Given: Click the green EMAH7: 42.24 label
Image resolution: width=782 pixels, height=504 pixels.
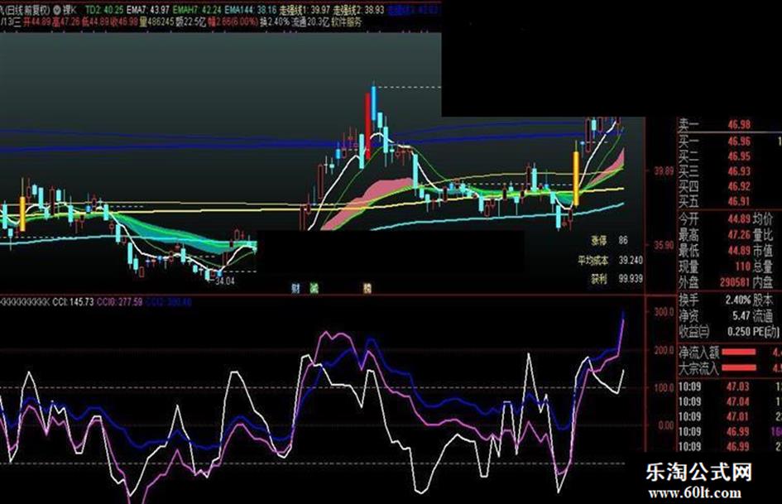Looking at the screenshot, I should [197, 9].
